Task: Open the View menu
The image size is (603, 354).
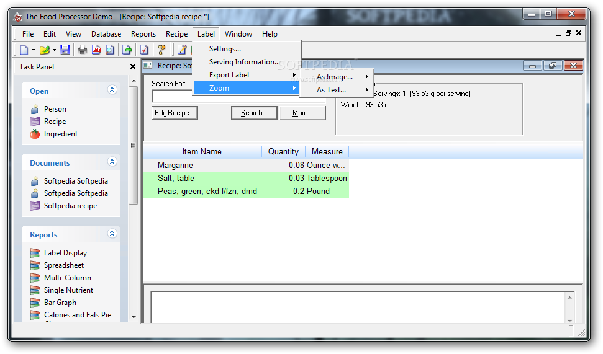Action: (x=73, y=33)
